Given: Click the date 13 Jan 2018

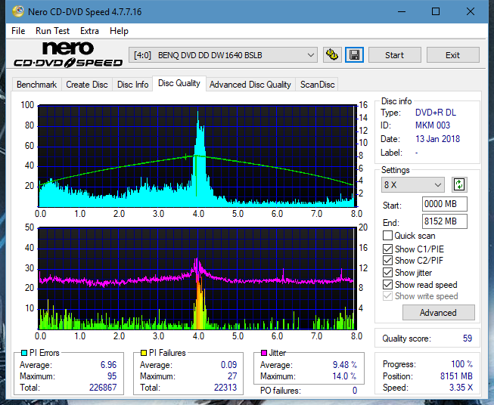Looking at the screenshot, I should [x=437, y=139].
